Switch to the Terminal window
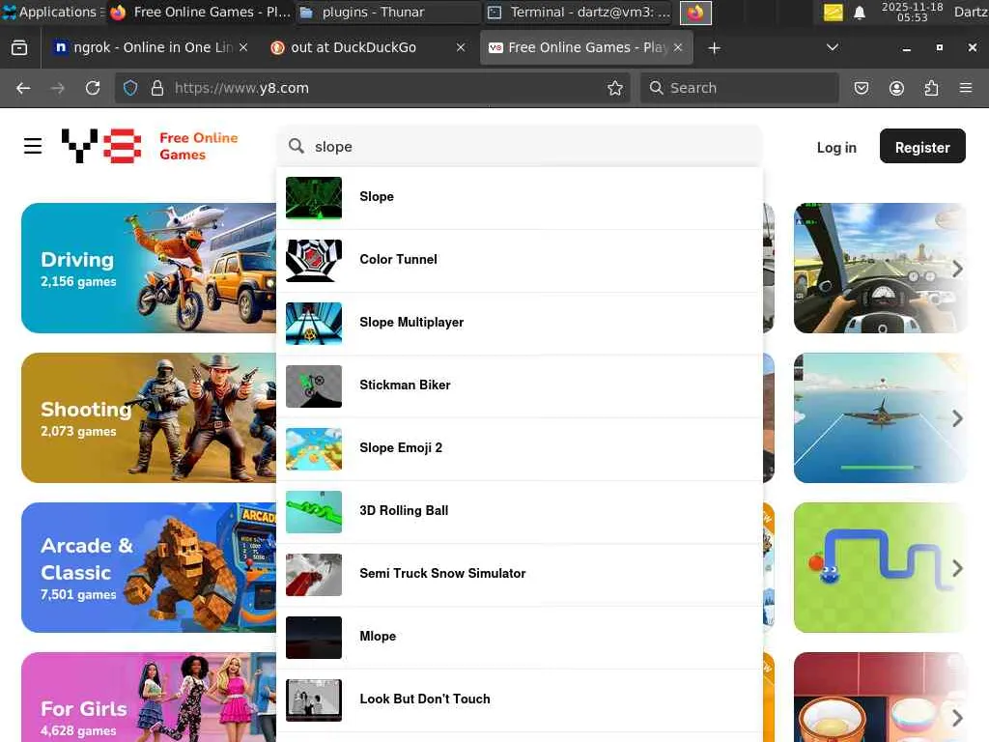The image size is (989, 742). coord(579,12)
